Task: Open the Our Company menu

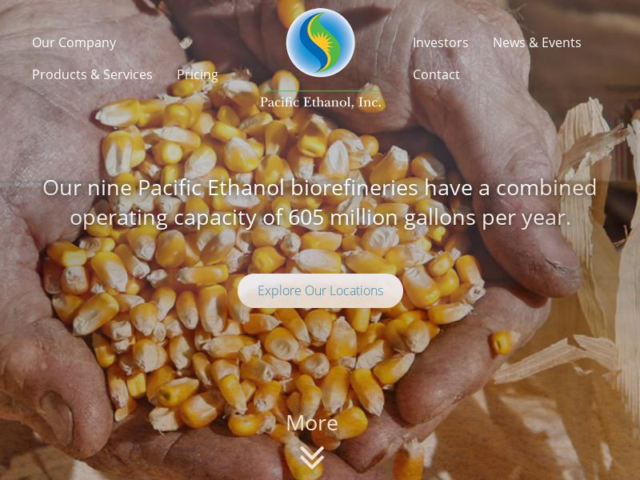Action: click(74, 43)
